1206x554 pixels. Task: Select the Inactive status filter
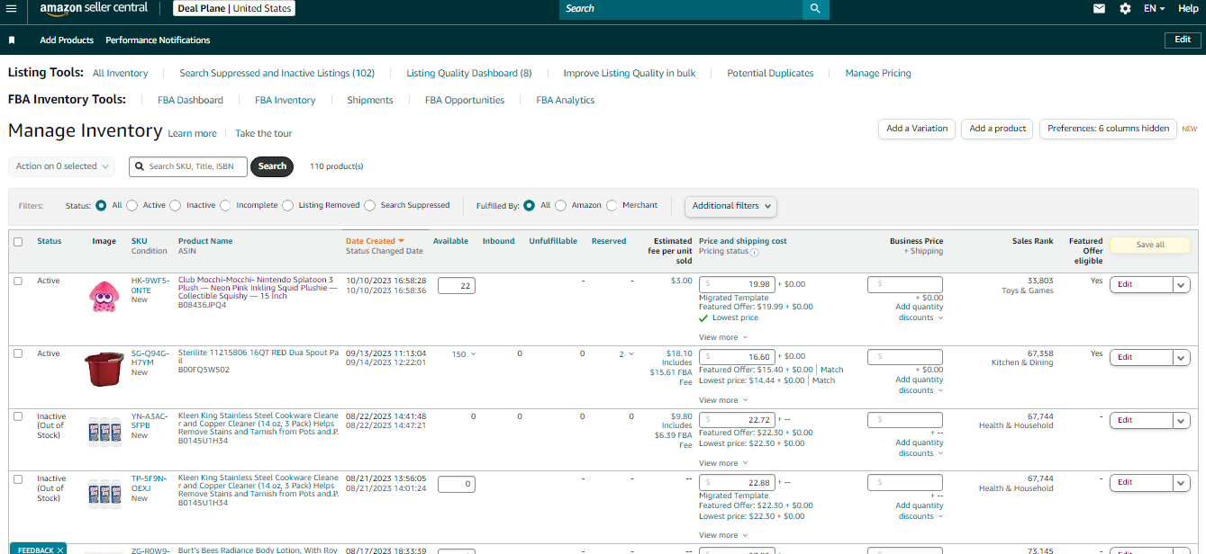[175, 205]
